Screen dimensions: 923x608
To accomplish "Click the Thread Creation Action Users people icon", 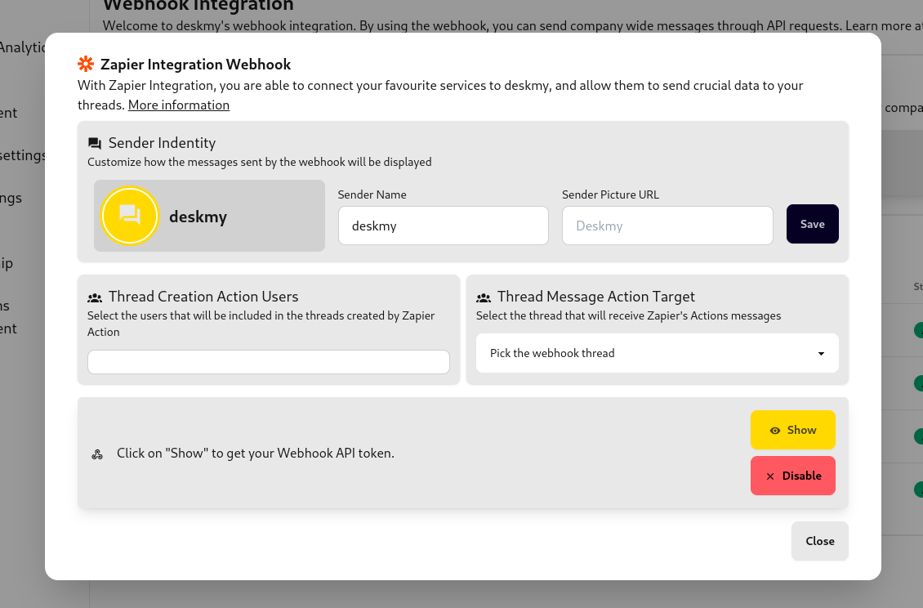I will 95,297.
